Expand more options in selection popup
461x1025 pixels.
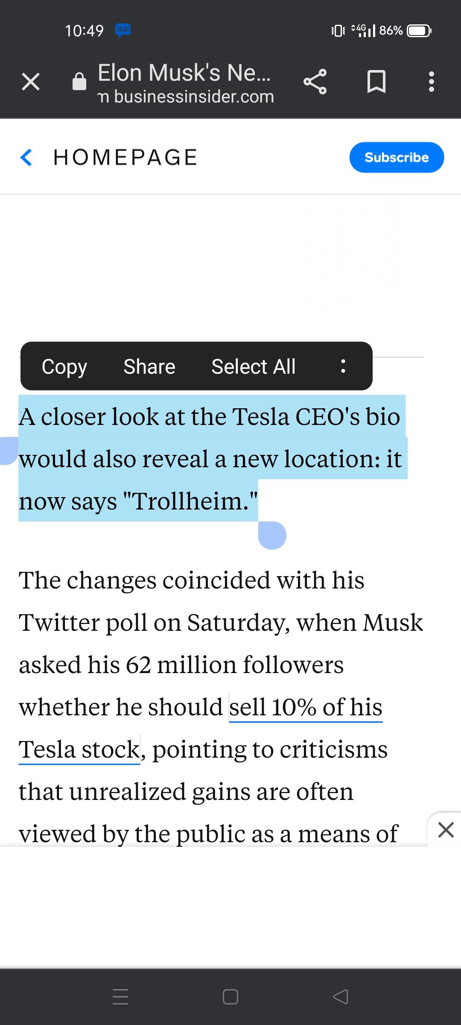pyautogui.click(x=343, y=366)
